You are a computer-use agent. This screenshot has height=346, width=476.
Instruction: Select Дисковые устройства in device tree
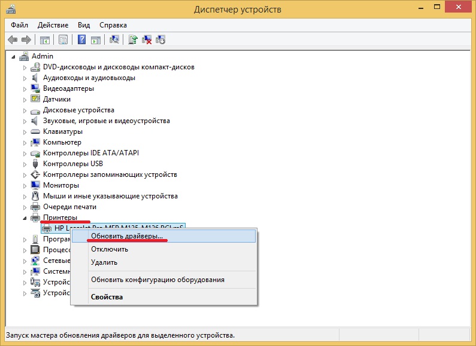(78, 110)
